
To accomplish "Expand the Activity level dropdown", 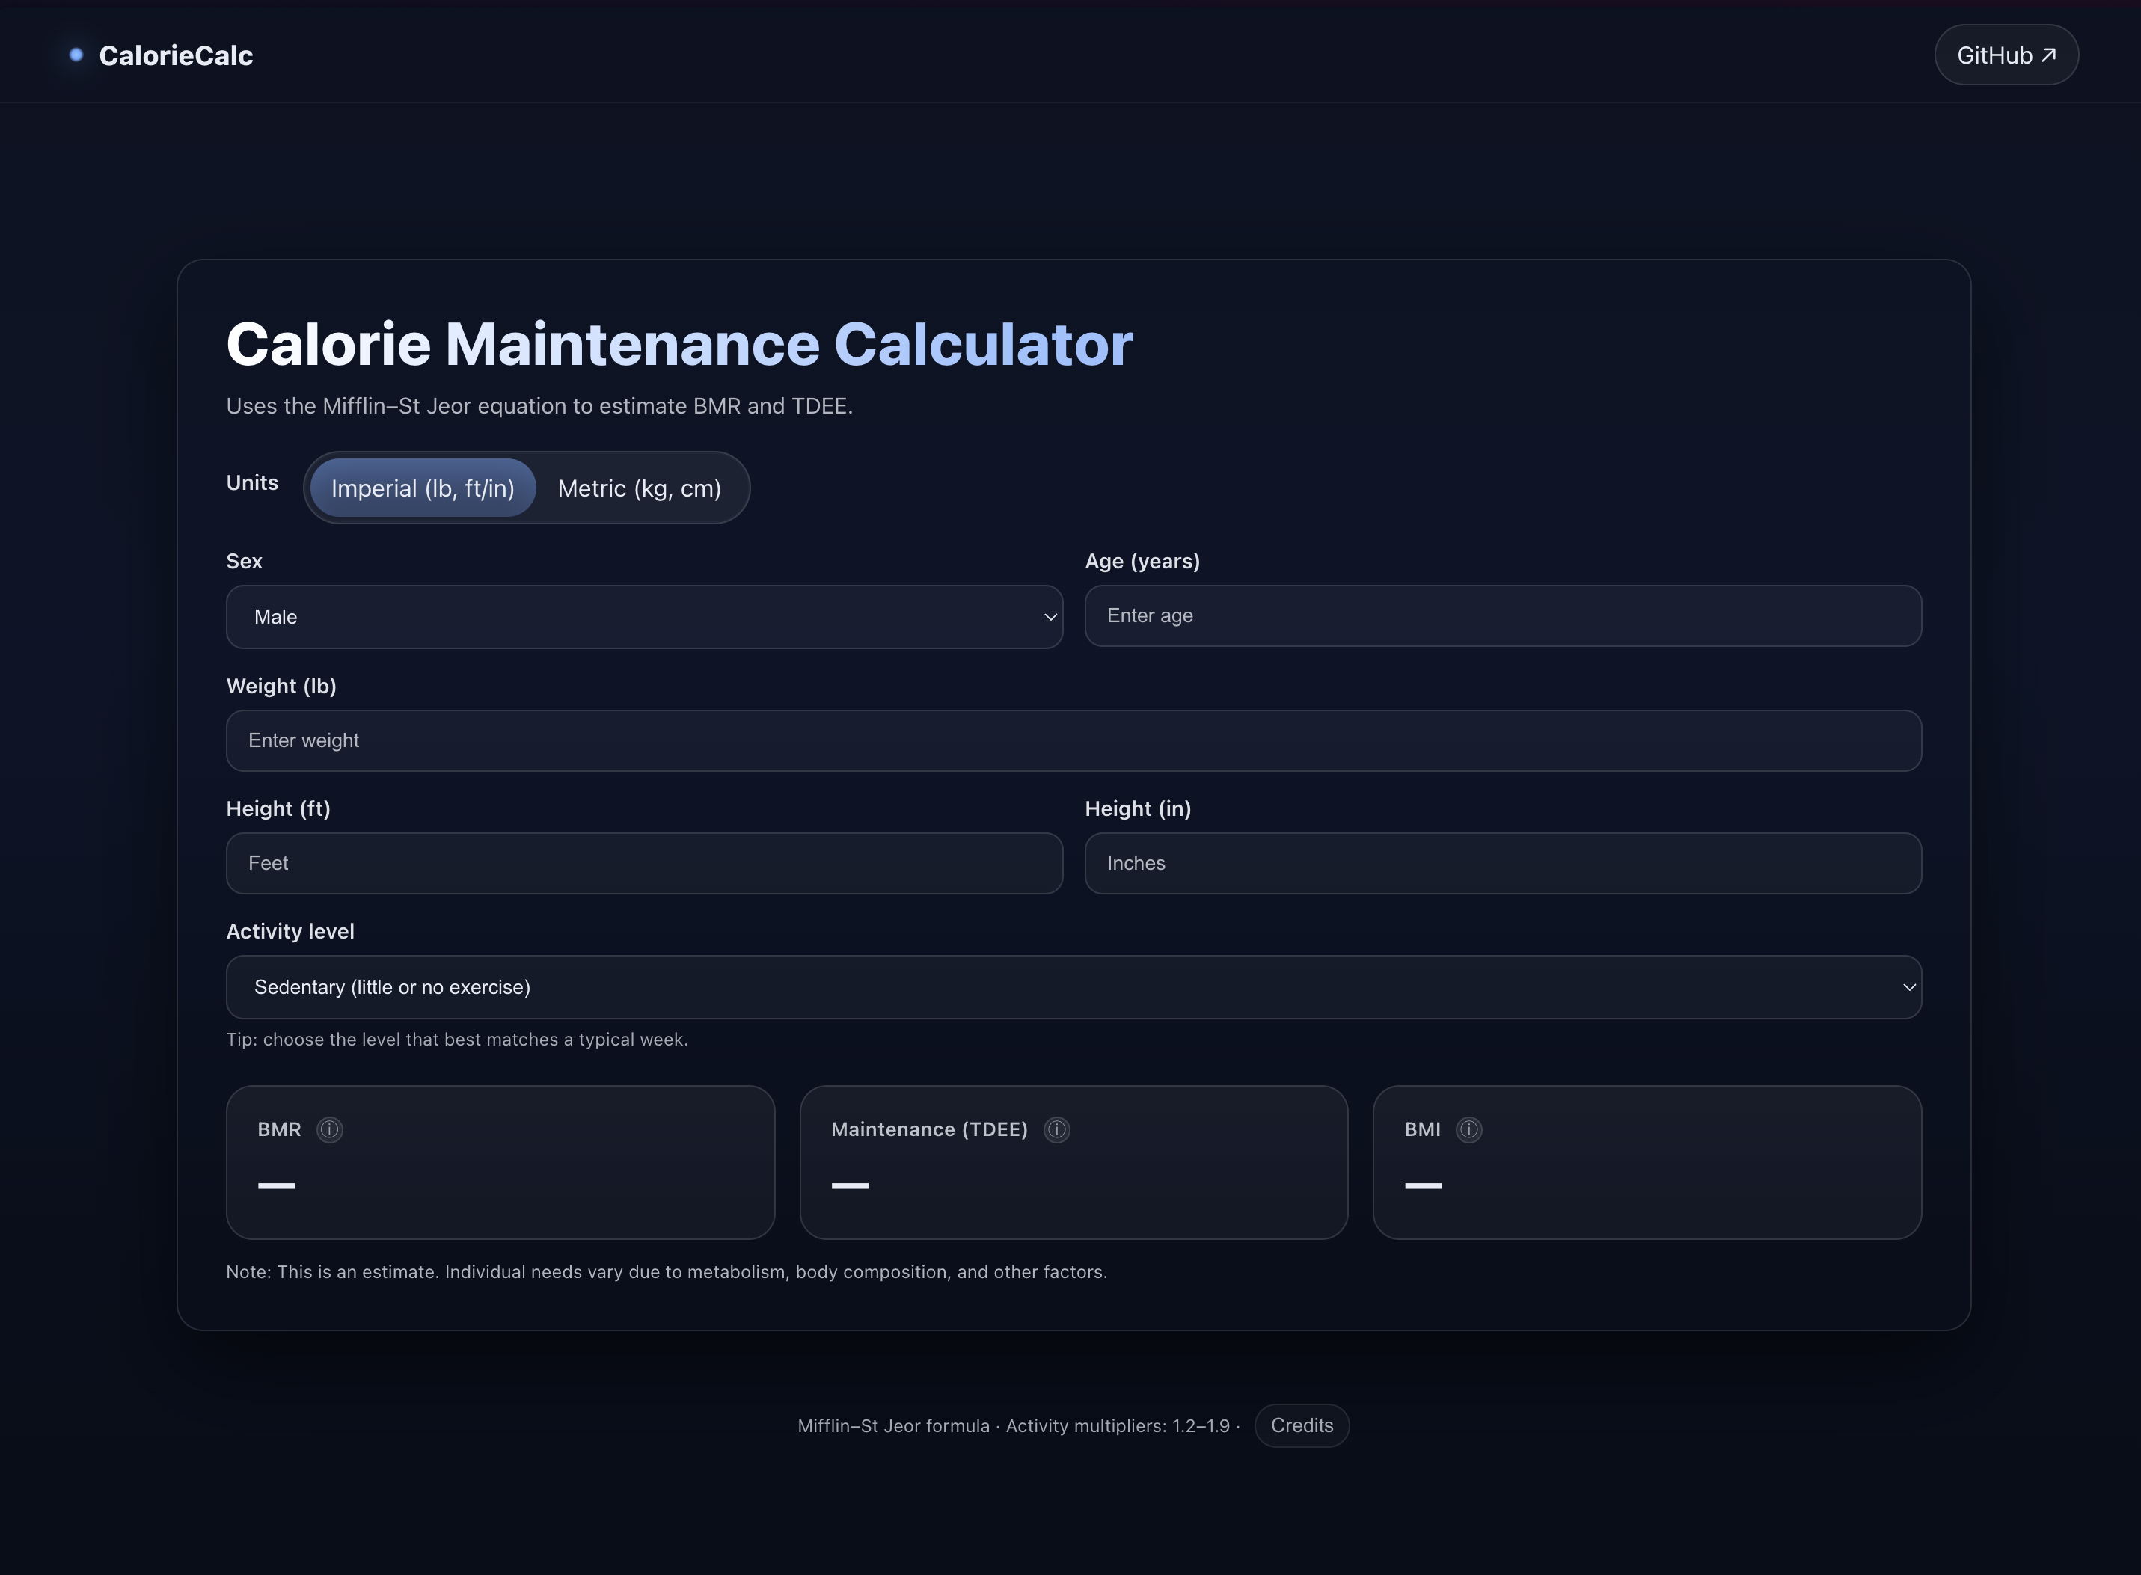I will [1073, 986].
